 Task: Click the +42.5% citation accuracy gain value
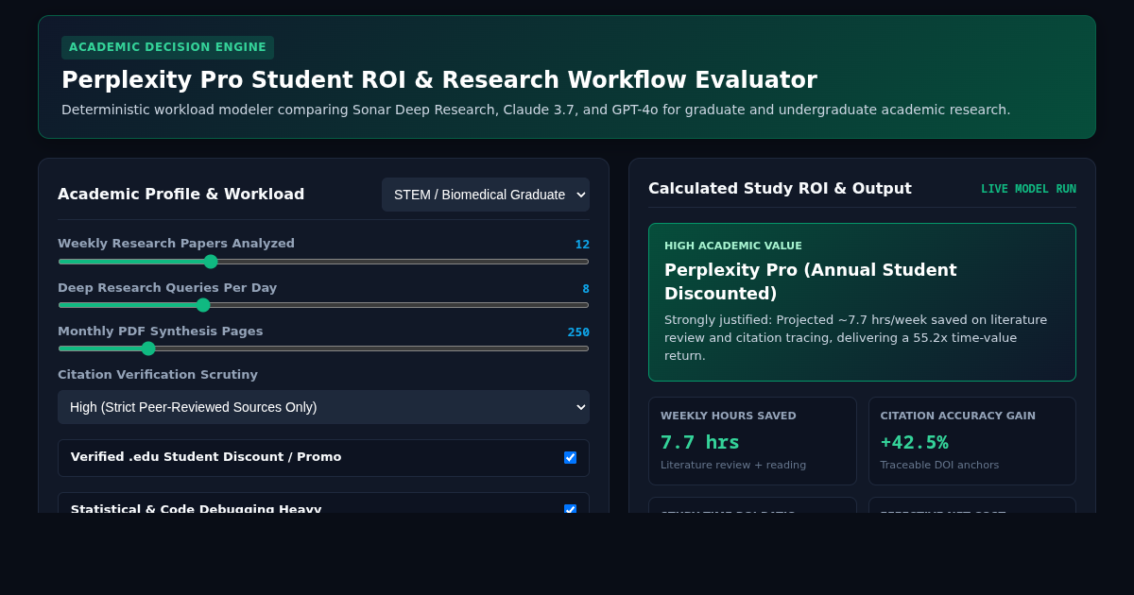(914, 442)
